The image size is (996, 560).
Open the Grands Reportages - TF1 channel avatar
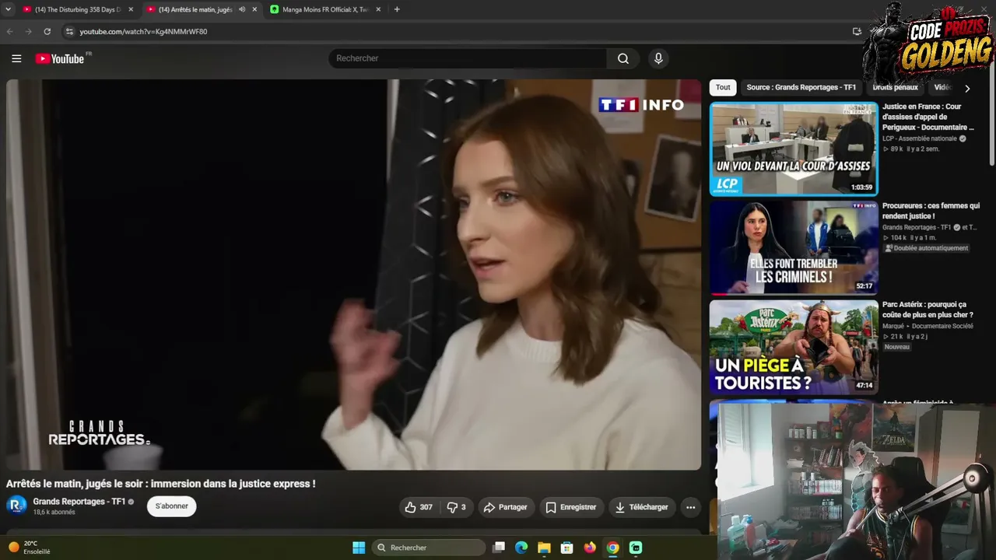[x=16, y=506]
